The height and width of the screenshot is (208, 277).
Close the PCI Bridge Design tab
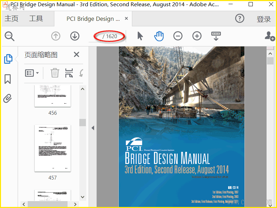pos(126,18)
